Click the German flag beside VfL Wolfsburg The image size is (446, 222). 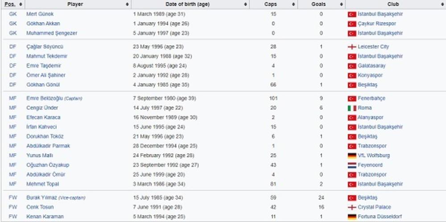352,155
